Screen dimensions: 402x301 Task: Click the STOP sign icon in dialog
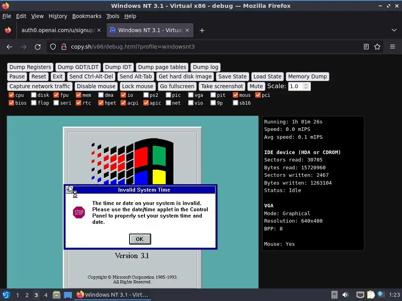click(x=79, y=212)
